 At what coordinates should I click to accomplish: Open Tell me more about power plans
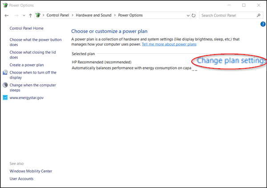[169, 44]
